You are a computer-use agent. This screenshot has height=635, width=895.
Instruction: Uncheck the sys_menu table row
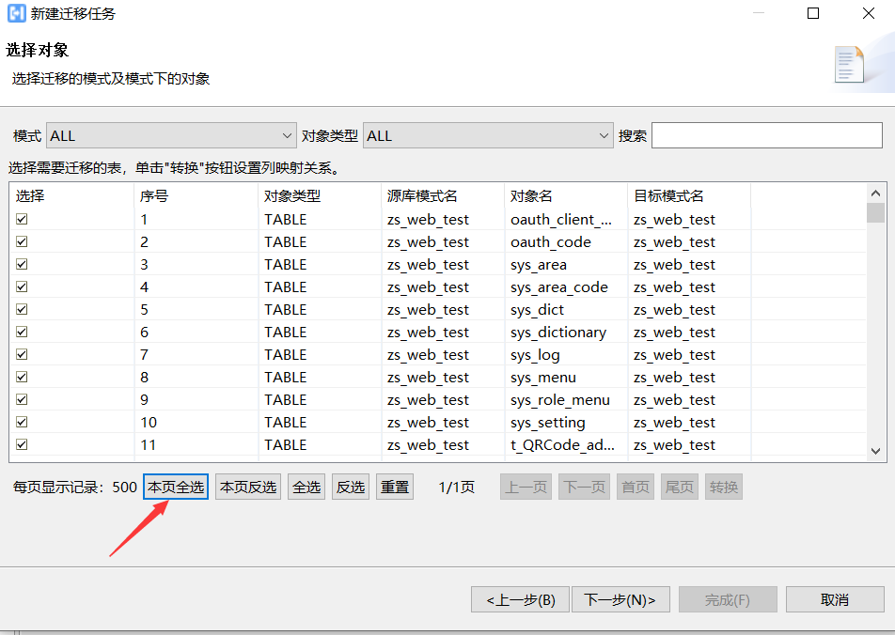click(x=22, y=377)
